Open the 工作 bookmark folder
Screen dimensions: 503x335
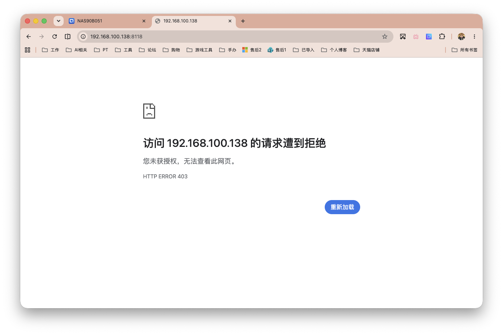pos(51,50)
